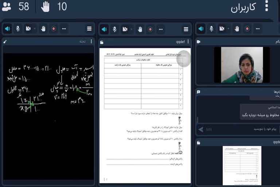Viewport: 280px width, 187px height.
Task: Toggle speaker audio above the whiteboard panel
Action: 7,28
